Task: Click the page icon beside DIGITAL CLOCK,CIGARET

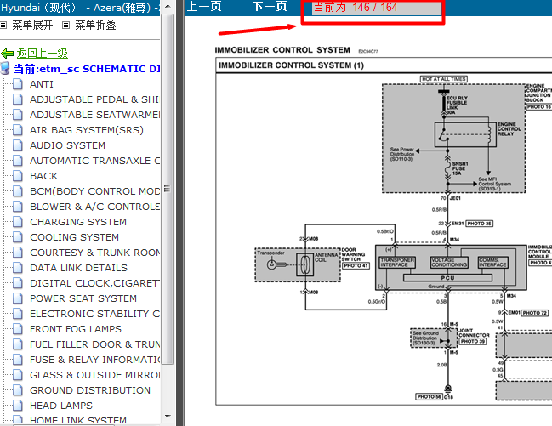Action: [x=18, y=283]
